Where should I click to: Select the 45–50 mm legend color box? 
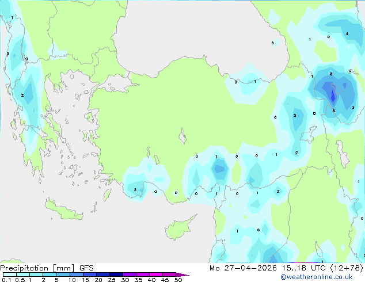pyautogui.click(x=169, y=275)
